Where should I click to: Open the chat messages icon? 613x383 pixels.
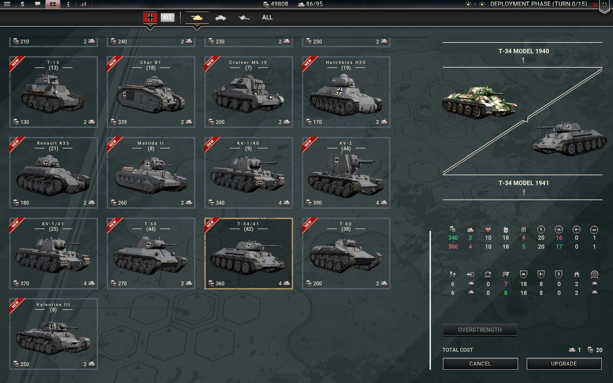(x=38, y=4)
